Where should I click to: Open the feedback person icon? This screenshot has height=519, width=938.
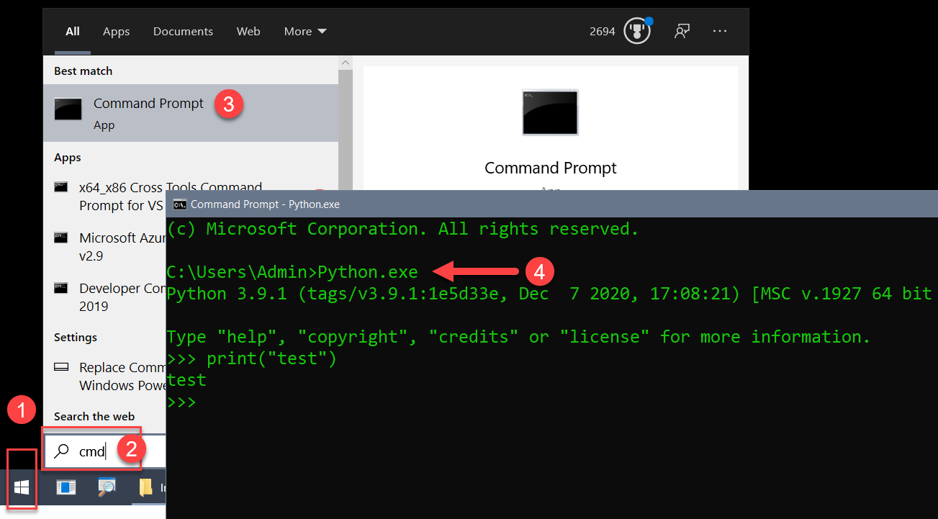(x=682, y=31)
